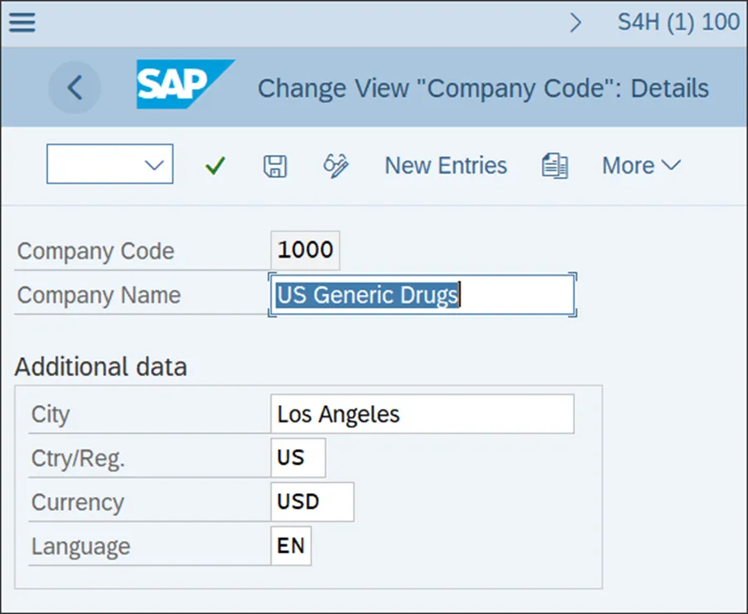Click the back arrow button
Viewport: 748px width, 614px height.
click(x=75, y=87)
